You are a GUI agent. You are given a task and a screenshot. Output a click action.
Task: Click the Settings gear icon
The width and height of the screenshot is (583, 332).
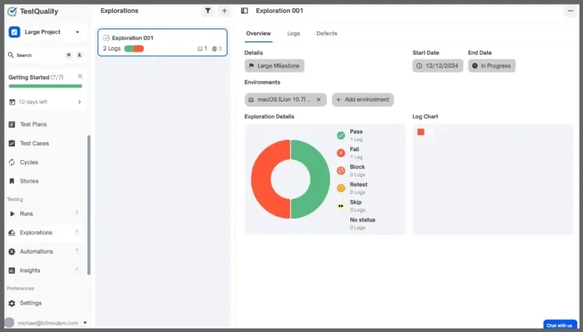[12, 303]
